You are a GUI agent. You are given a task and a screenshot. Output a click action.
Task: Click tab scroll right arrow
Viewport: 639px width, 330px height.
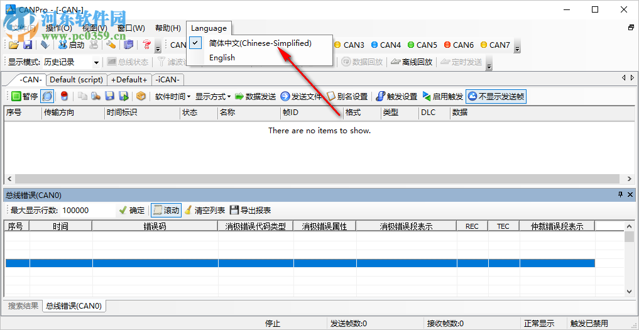pos(632,77)
